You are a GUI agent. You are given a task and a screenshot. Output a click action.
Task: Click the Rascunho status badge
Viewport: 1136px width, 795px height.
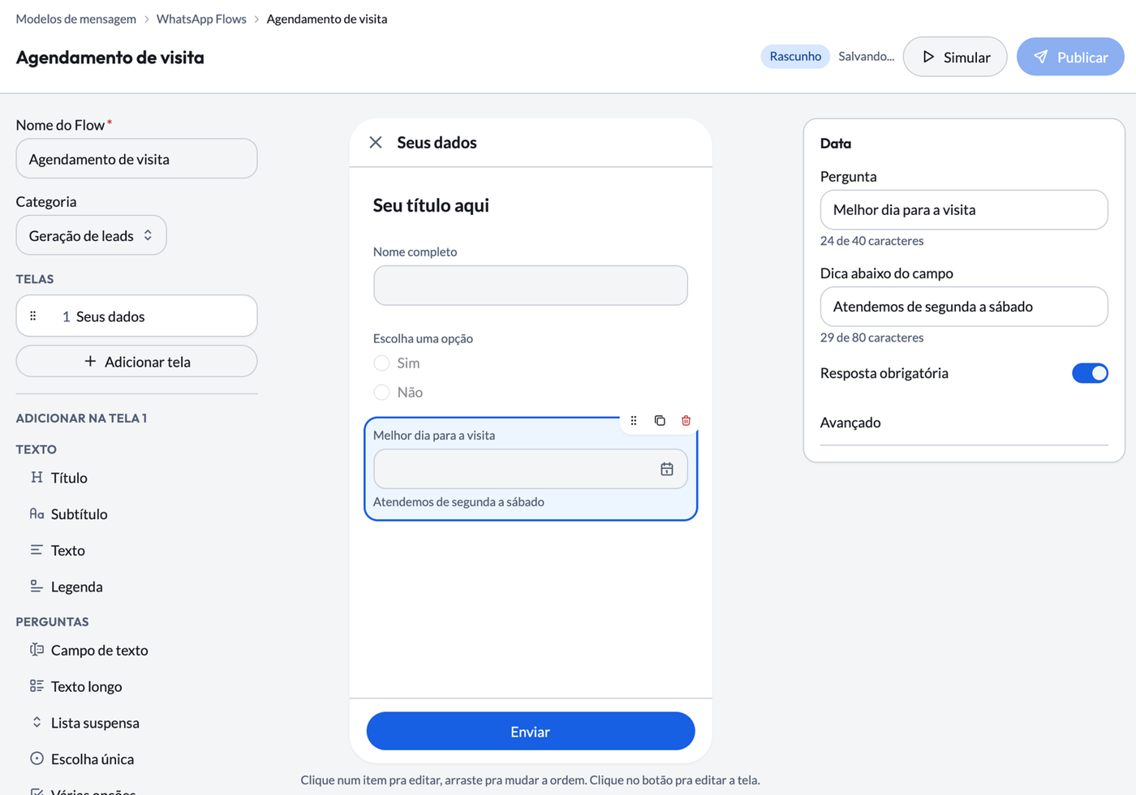coord(795,56)
